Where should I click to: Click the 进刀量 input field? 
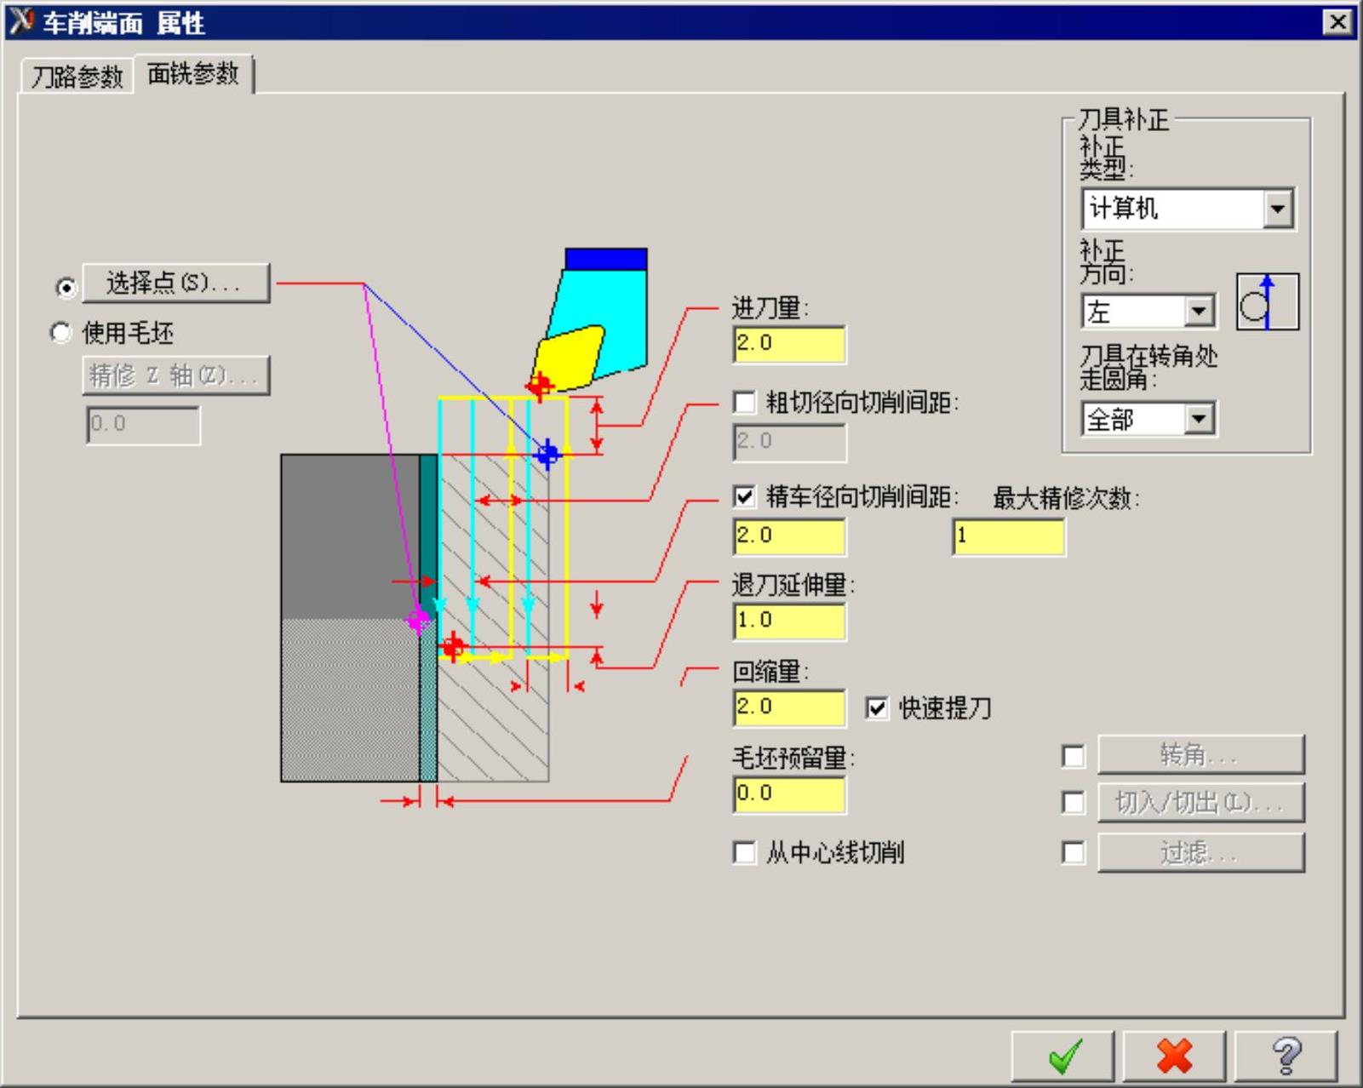tap(789, 345)
